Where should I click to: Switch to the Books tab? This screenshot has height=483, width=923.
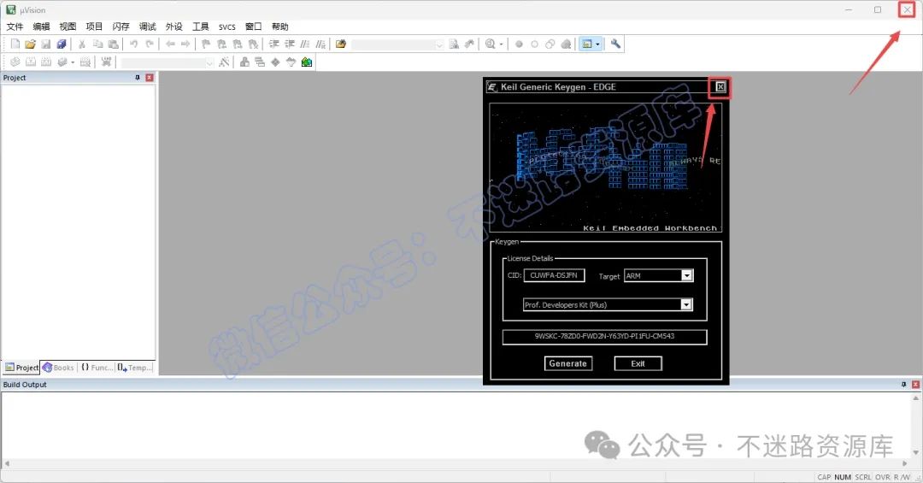tap(58, 368)
